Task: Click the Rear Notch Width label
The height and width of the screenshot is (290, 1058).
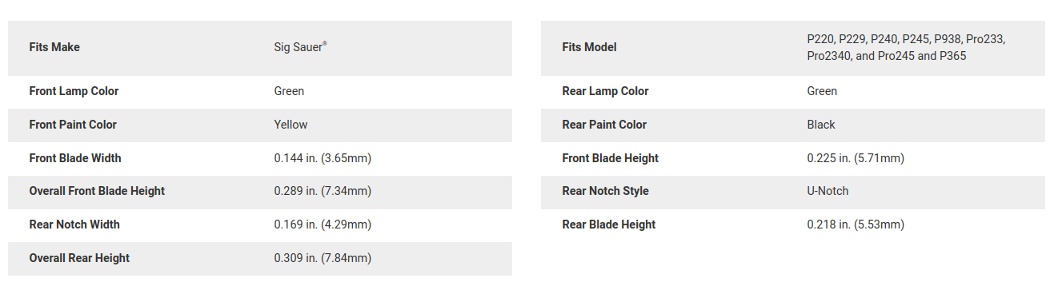Action: click(x=74, y=224)
